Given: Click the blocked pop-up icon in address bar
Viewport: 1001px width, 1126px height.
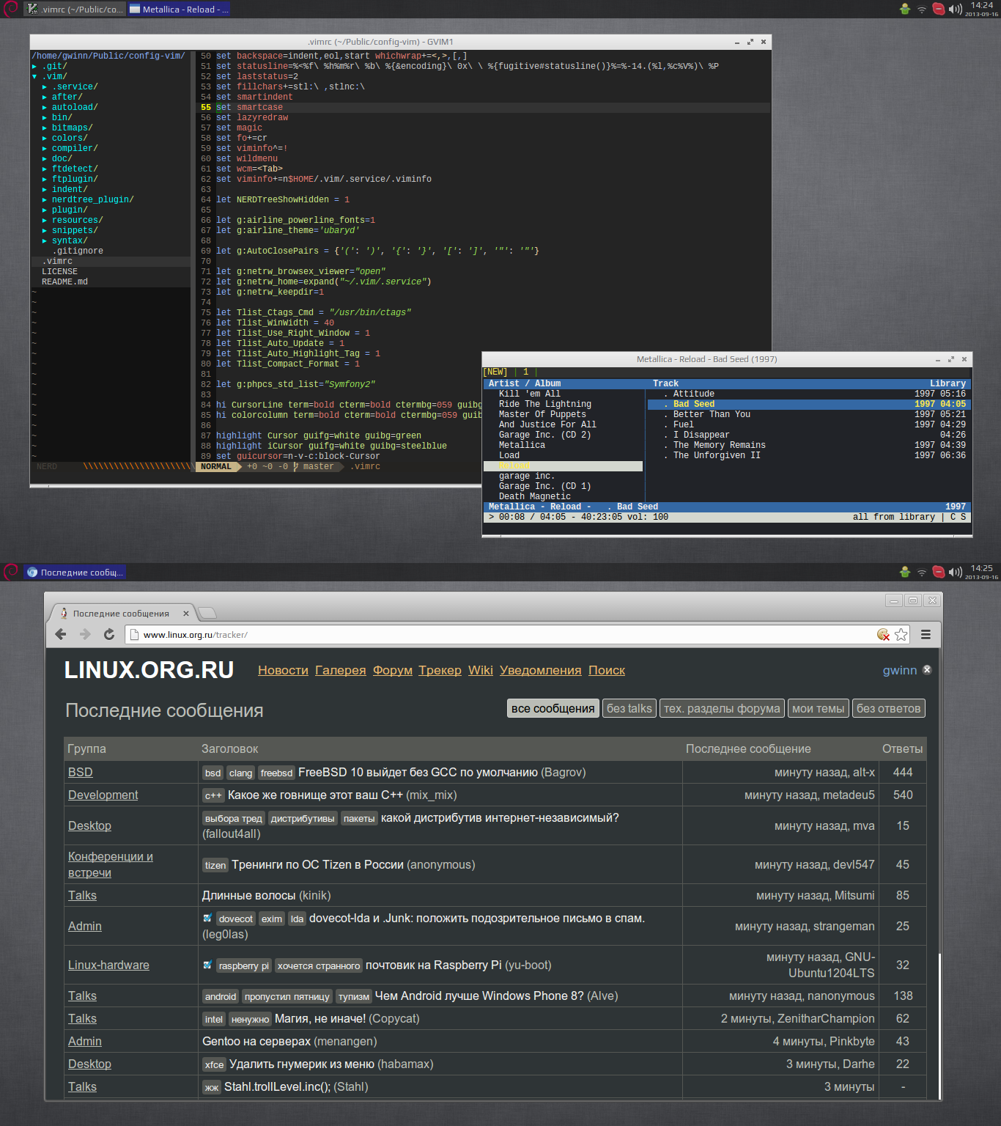Looking at the screenshot, I should click(883, 635).
